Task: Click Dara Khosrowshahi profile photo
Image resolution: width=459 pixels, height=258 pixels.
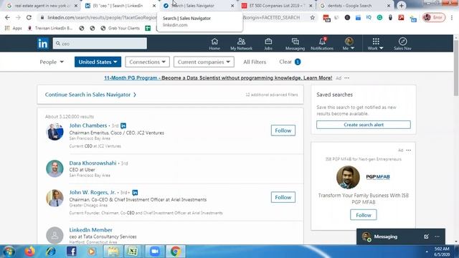Action: click(x=55, y=168)
